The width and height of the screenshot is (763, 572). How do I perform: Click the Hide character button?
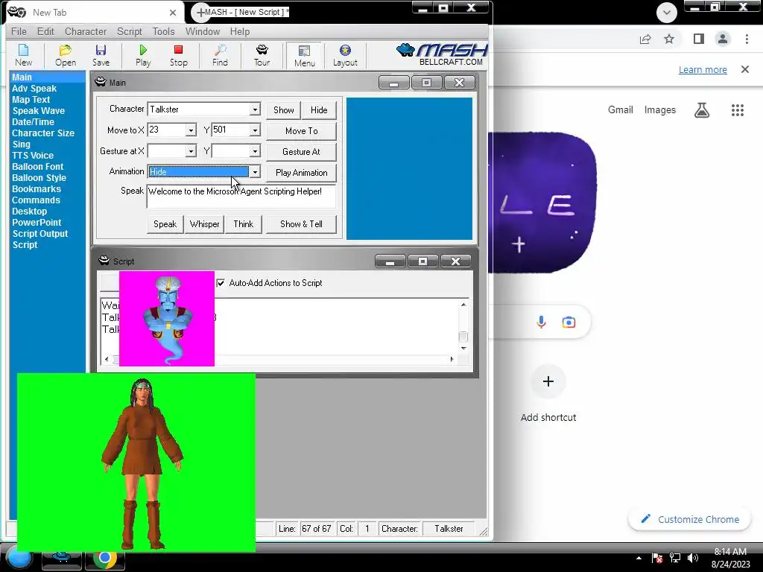(x=319, y=110)
